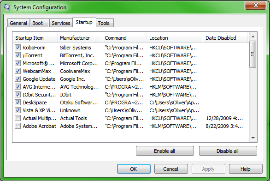Click the System Configuration title bar icon

[x=7, y=7]
